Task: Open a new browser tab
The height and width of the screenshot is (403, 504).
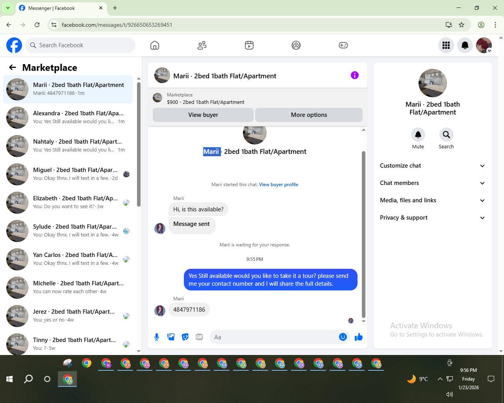Action: point(115,8)
